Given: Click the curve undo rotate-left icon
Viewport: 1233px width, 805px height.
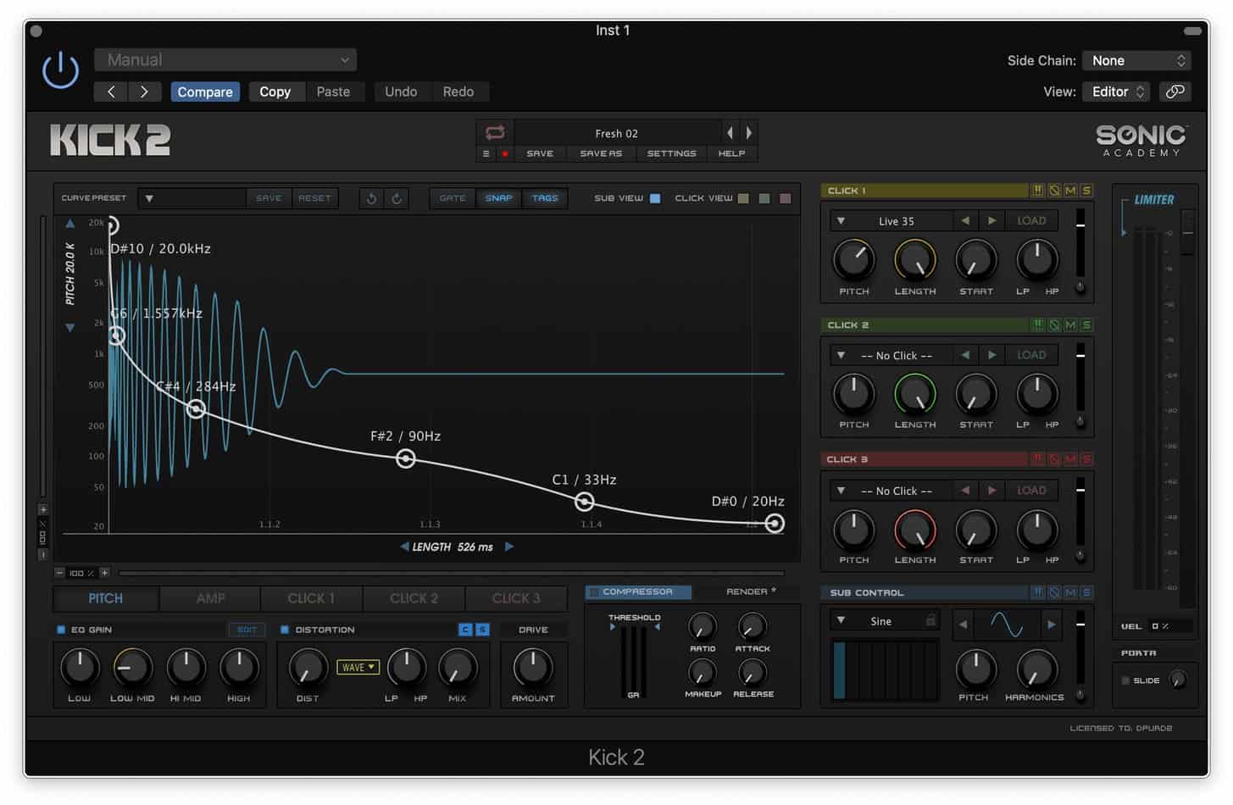Looking at the screenshot, I should coord(371,198).
